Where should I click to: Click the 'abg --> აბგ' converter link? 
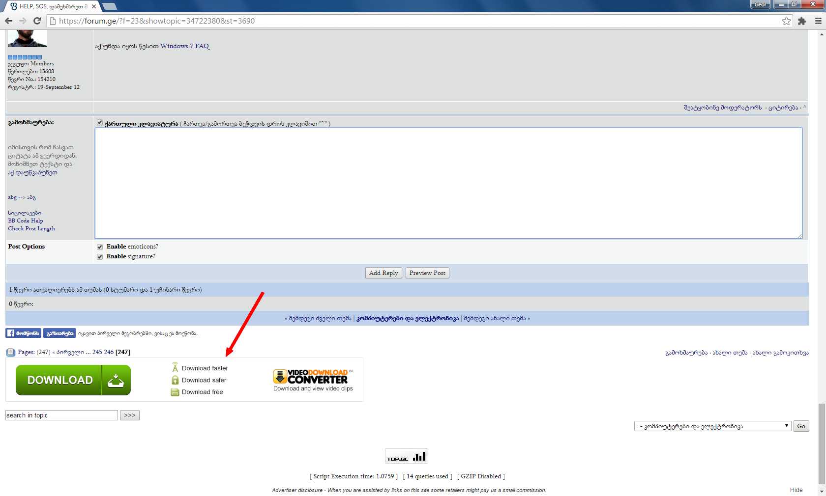pyautogui.click(x=22, y=197)
